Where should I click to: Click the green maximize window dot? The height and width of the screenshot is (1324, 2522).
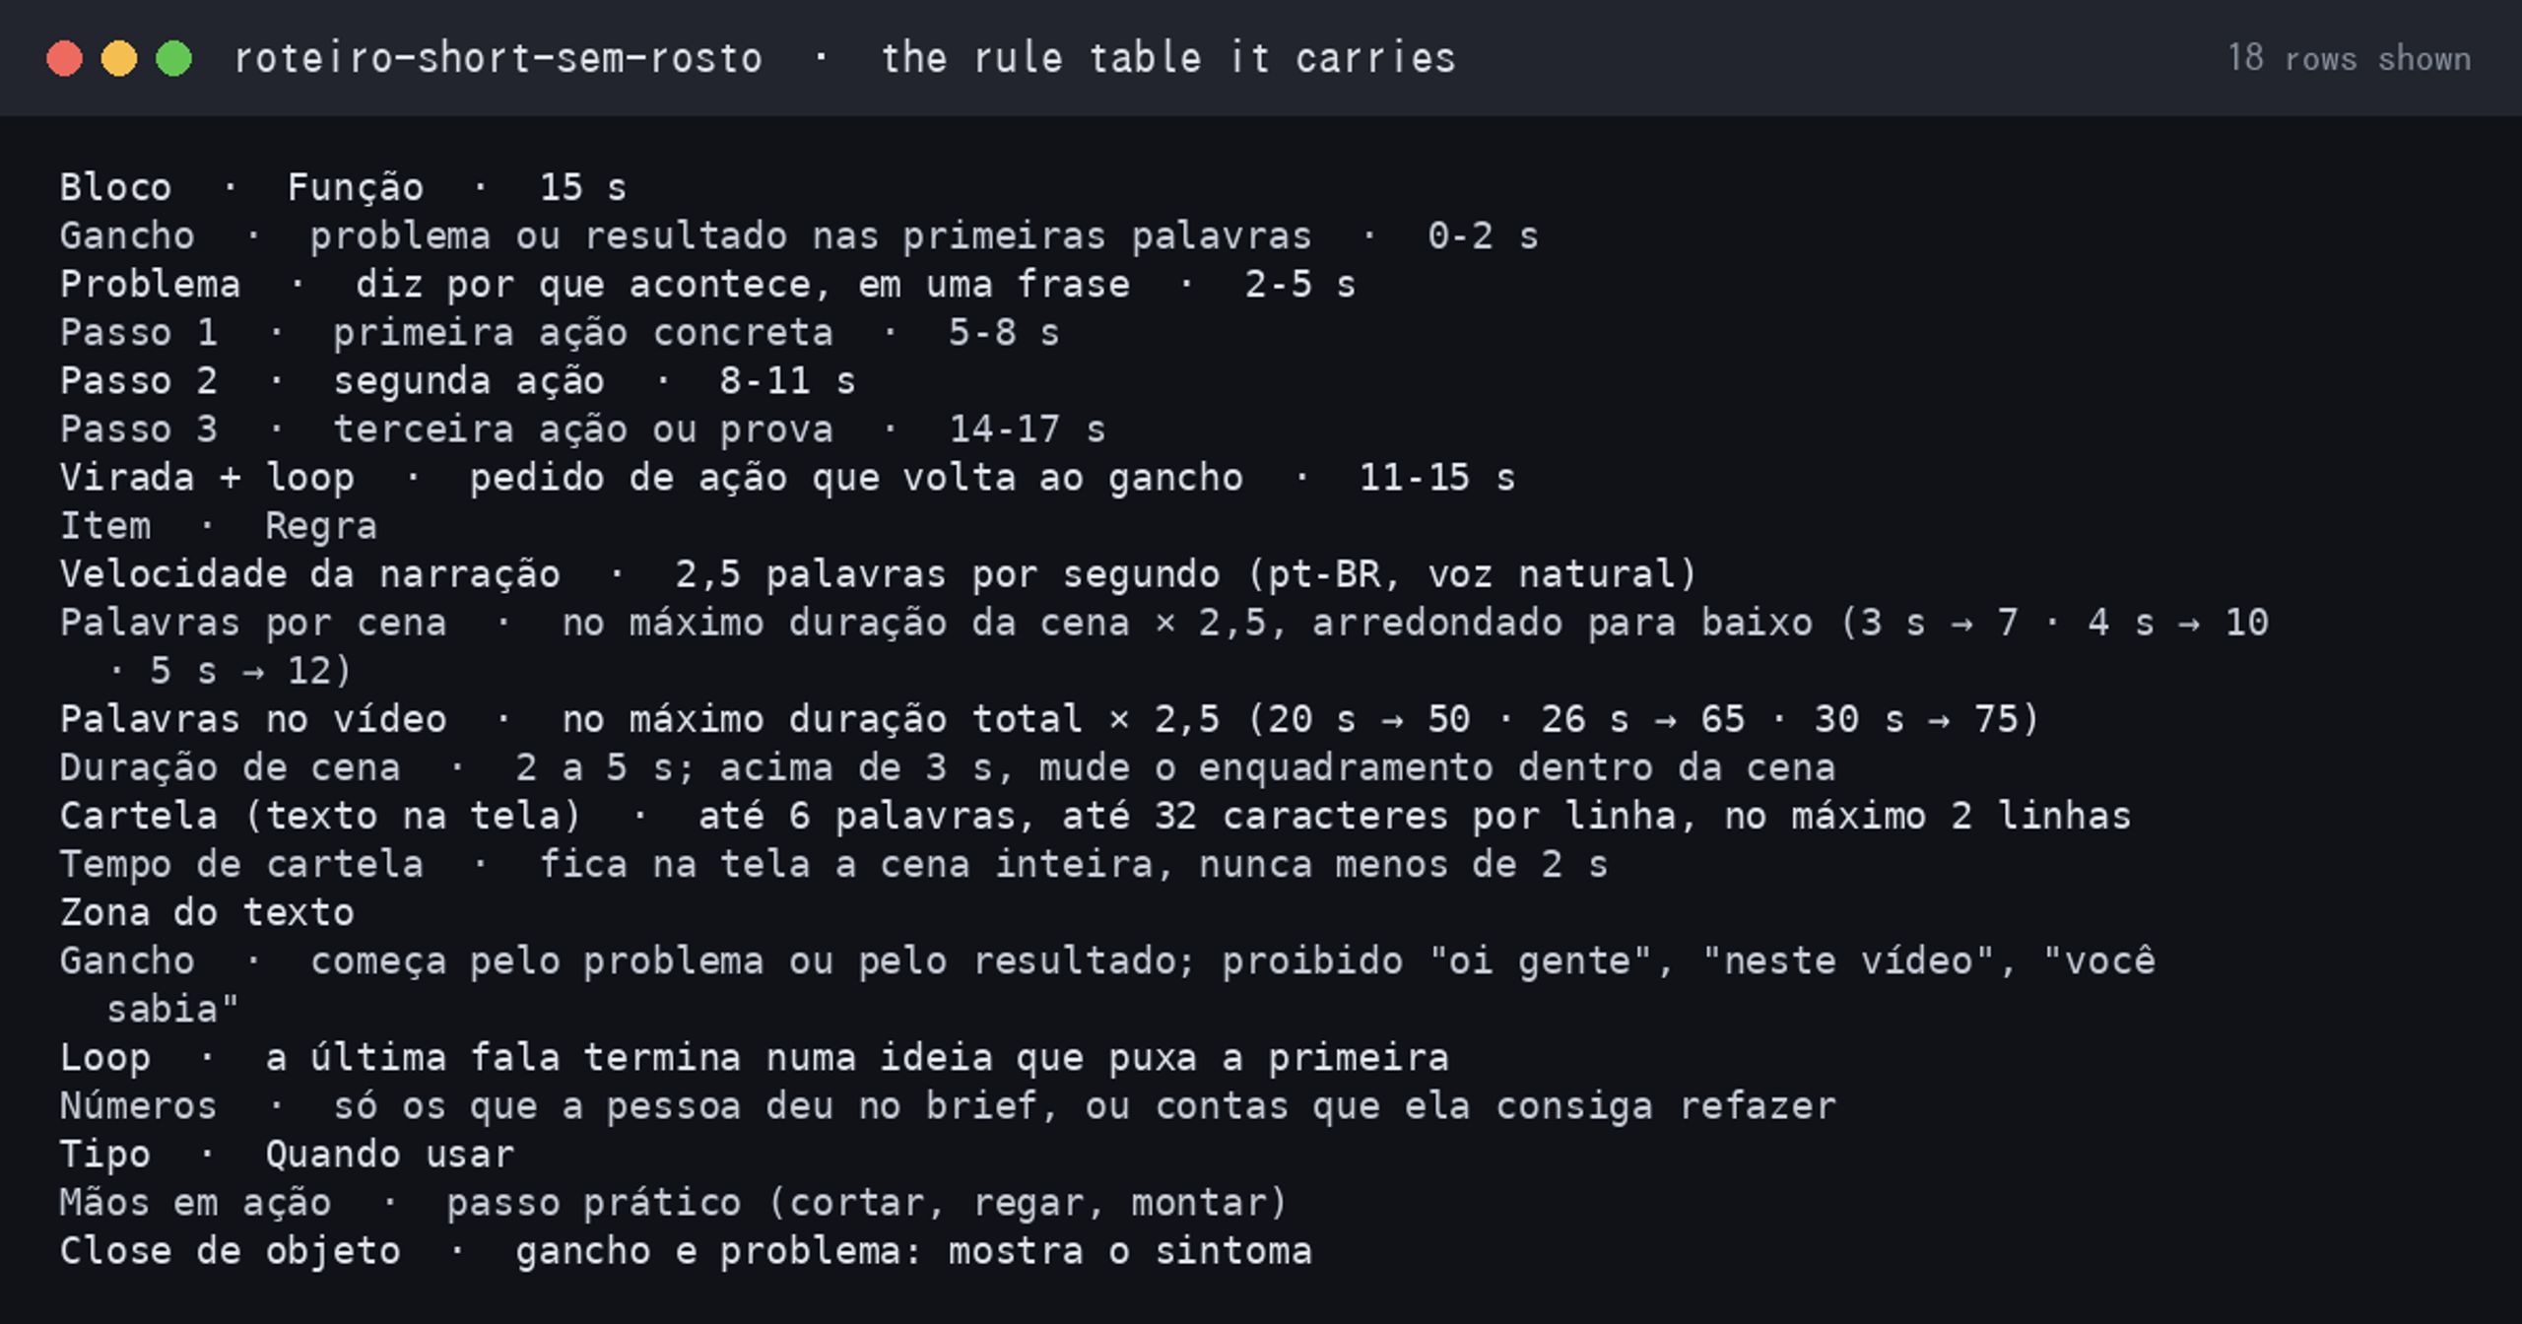coord(174,58)
